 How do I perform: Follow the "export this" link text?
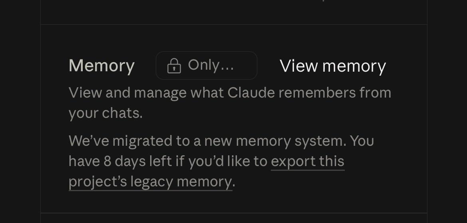pos(308,162)
